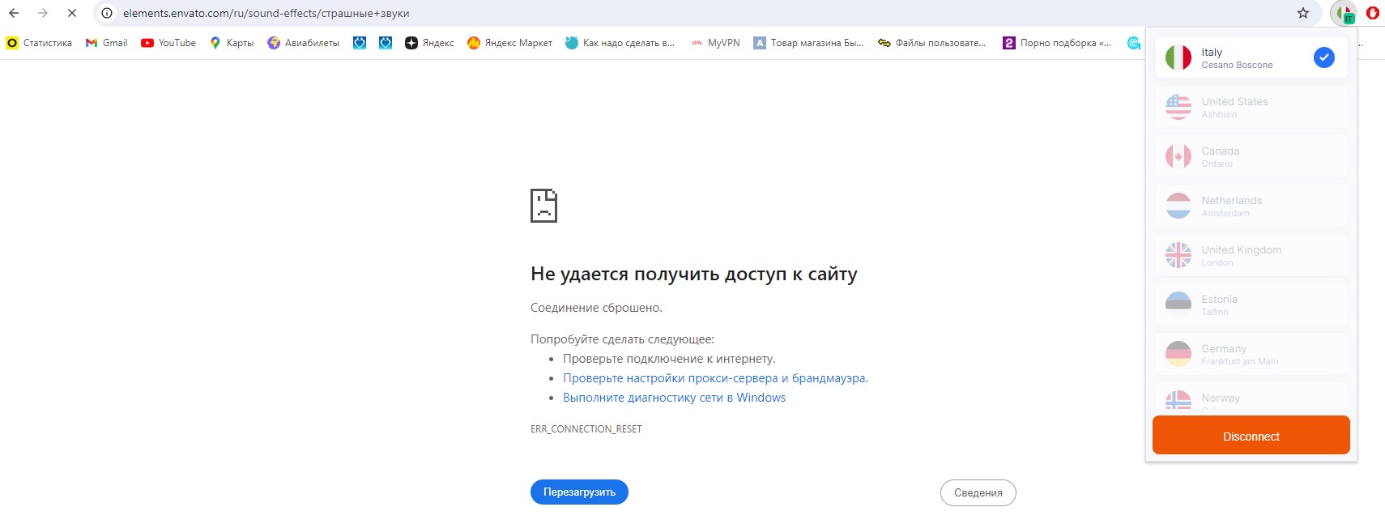Stop loading the page
Viewport: 1385px width, 524px height.
71,13
